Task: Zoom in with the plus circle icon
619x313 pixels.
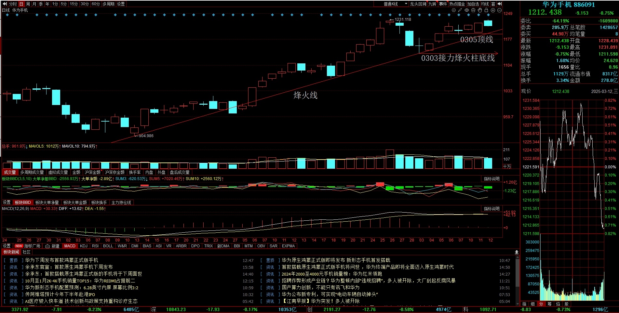Action: pyautogui.click(x=493, y=10)
